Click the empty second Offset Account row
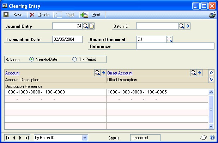The image size is (218, 143). 157,99
